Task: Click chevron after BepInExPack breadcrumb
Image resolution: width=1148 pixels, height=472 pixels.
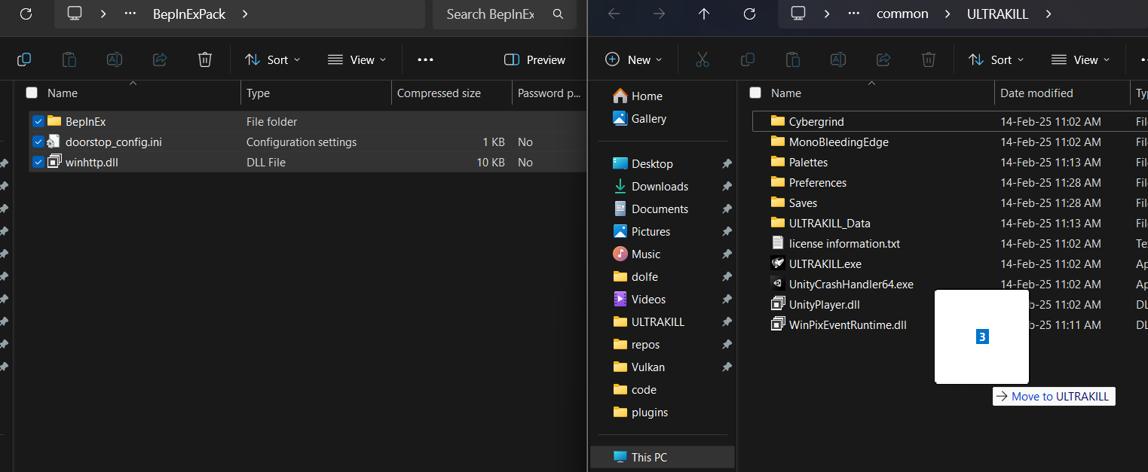Action: point(246,14)
